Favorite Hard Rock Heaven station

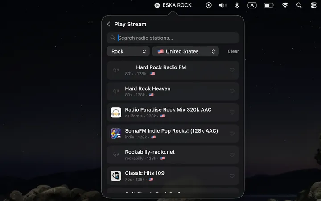coord(232,91)
